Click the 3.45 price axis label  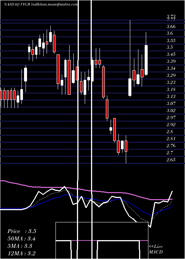tap(171, 54)
